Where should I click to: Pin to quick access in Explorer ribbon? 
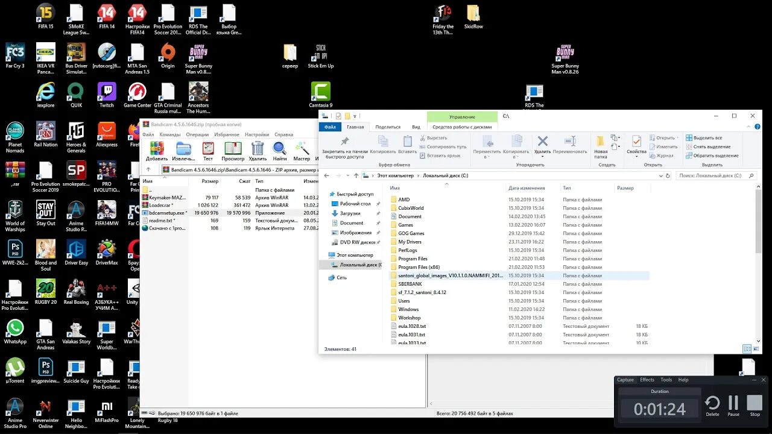345,147
